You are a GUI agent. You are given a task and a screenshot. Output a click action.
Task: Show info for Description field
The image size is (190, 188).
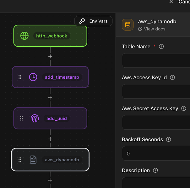[155, 170]
